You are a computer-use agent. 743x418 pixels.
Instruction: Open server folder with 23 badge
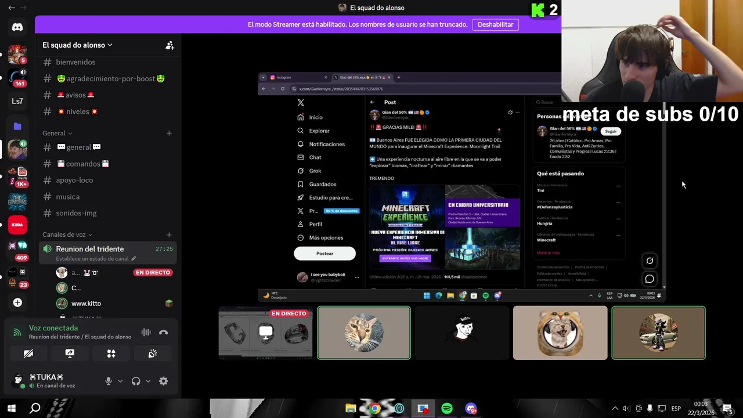click(17, 277)
